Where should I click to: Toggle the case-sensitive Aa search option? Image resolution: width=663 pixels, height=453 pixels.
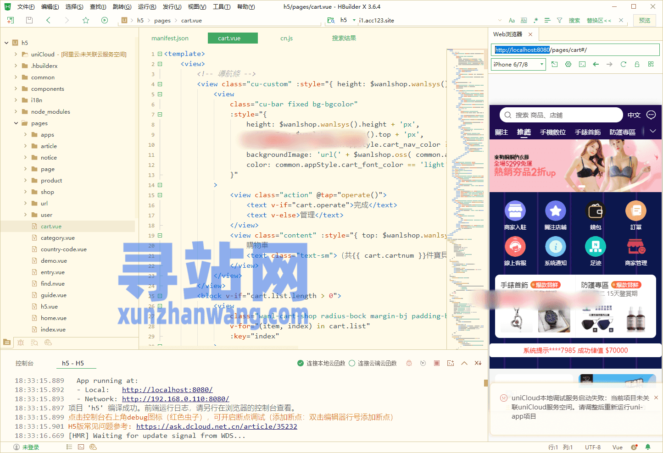click(x=512, y=20)
